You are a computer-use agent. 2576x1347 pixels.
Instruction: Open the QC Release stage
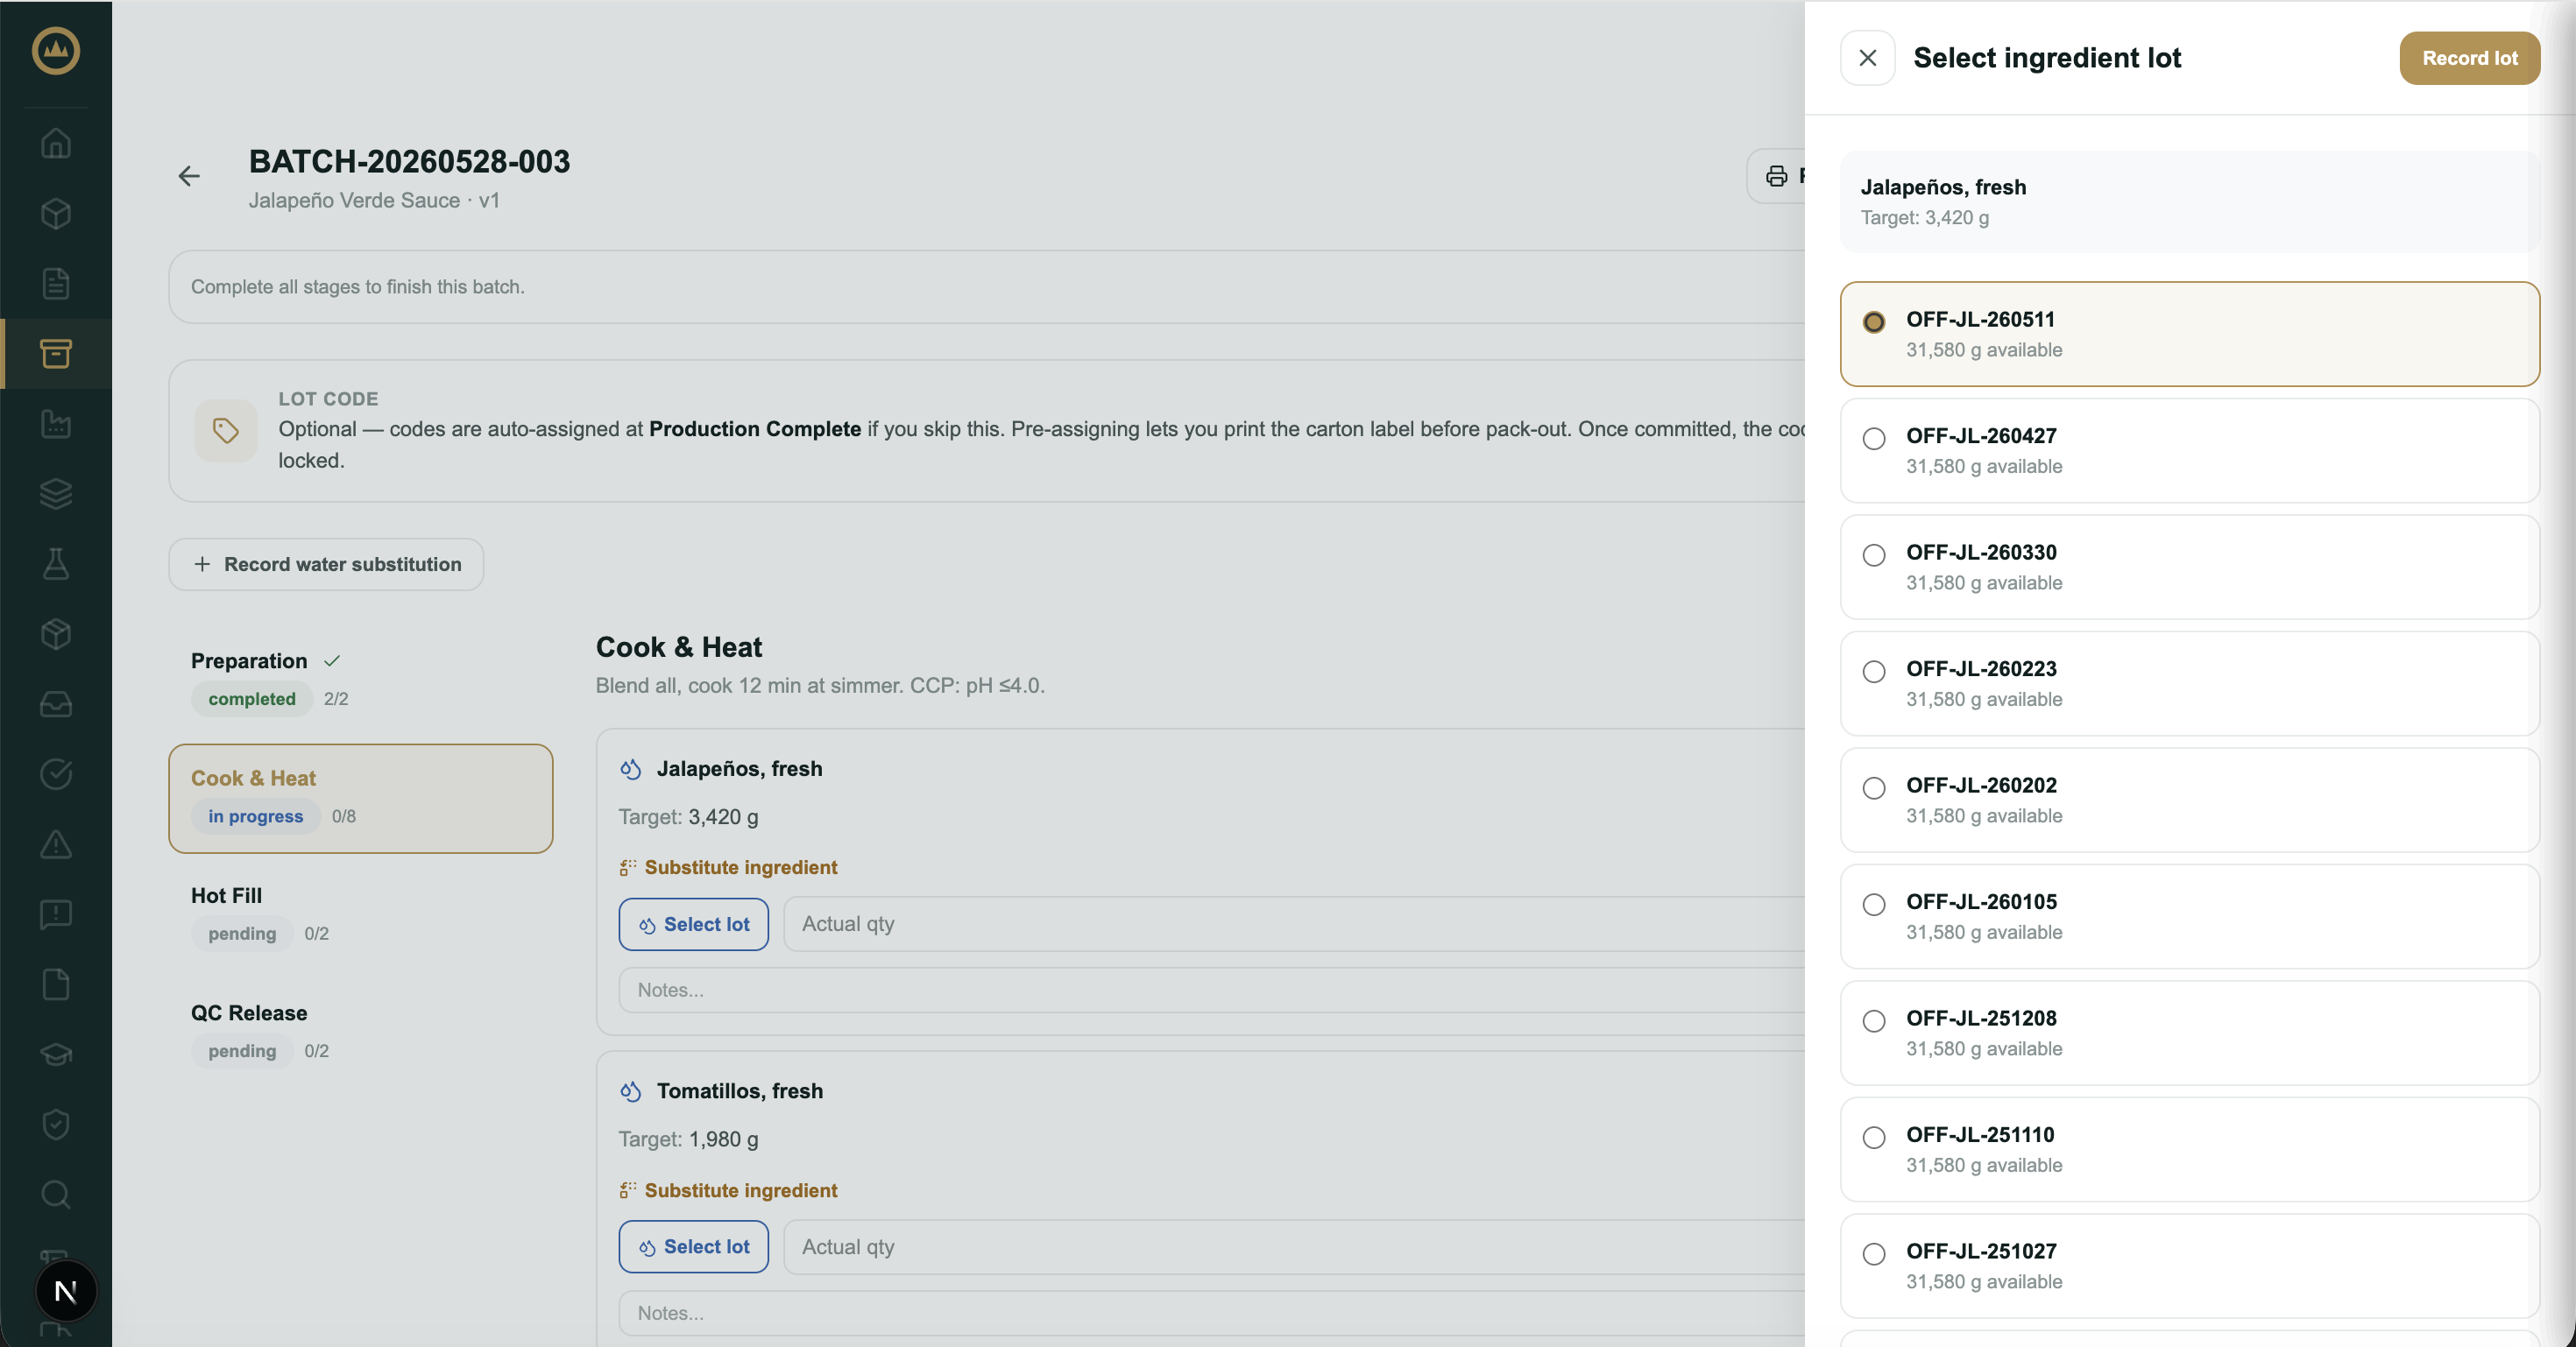(360, 1033)
